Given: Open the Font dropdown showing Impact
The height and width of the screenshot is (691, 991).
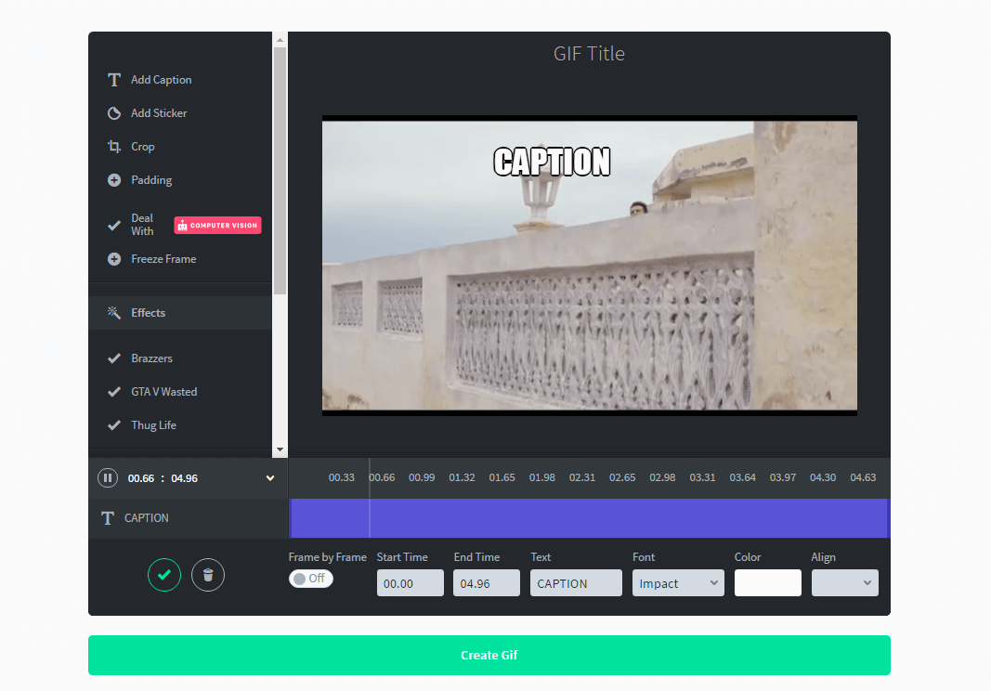Looking at the screenshot, I should click(678, 583).
